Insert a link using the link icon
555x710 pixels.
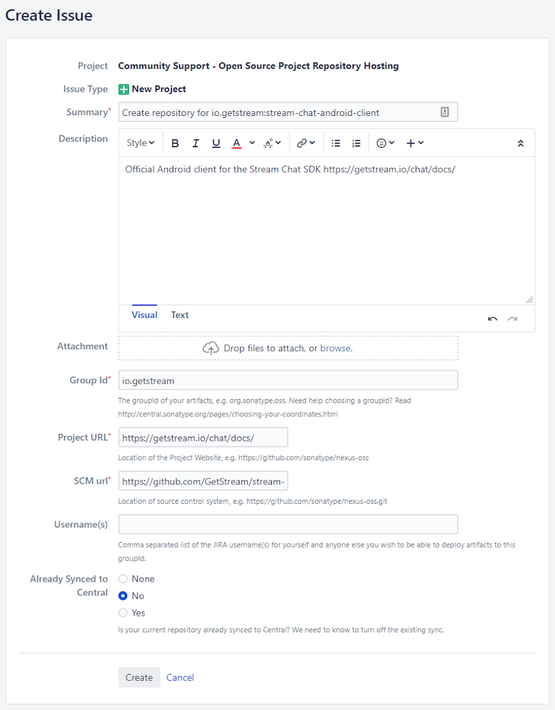pyautogui.click(x=300, y=143)
